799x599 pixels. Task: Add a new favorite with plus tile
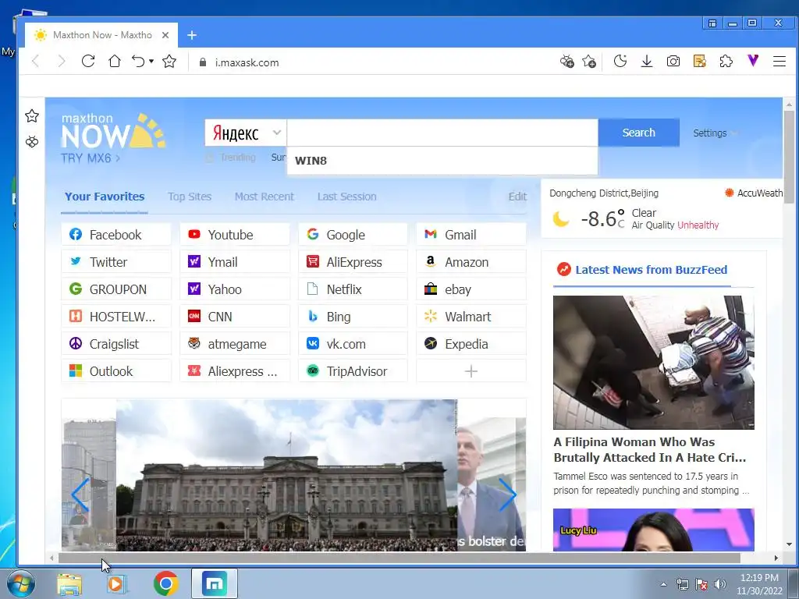(471, 371)
